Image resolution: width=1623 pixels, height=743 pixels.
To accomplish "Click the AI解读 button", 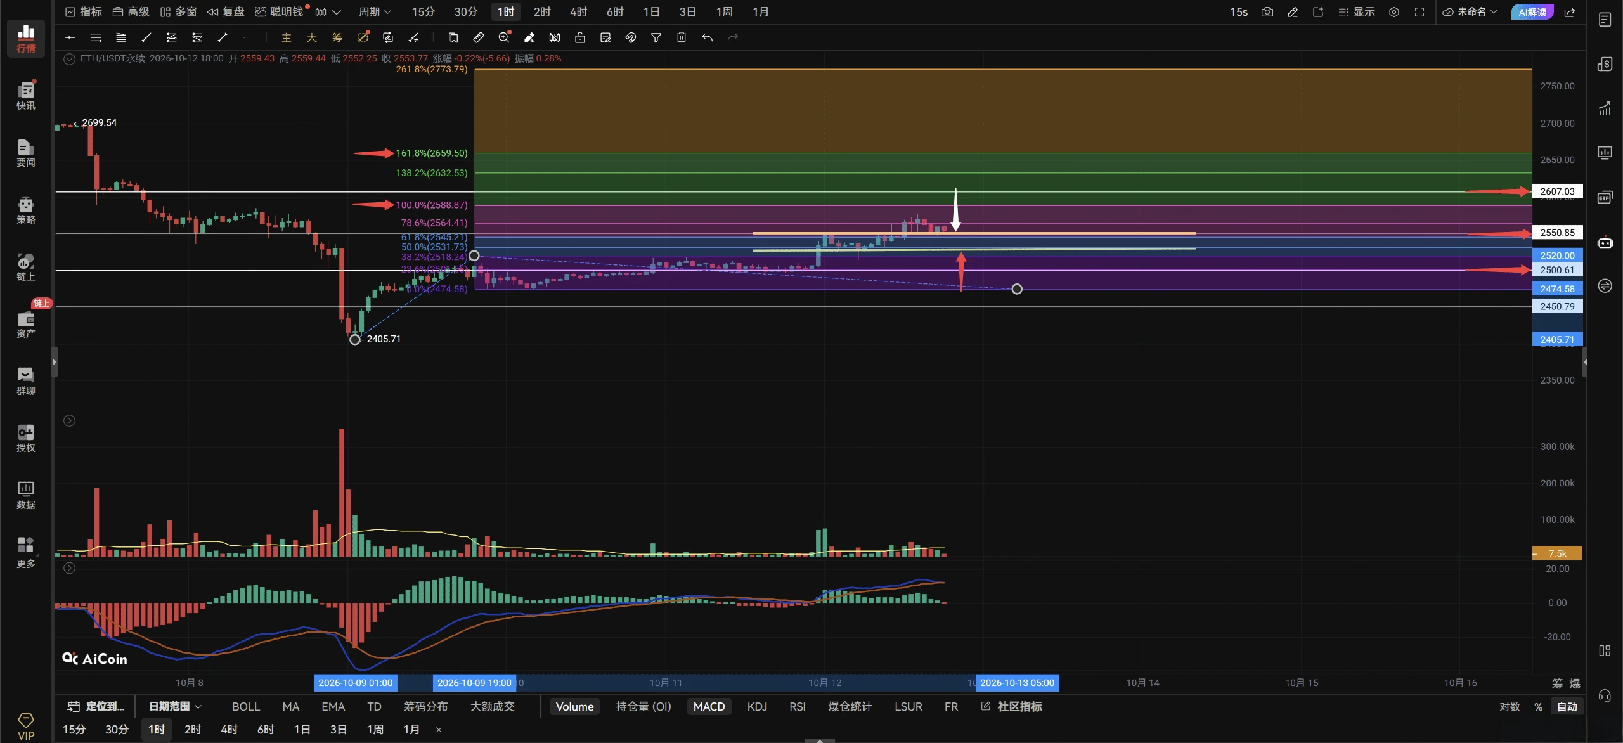I will (x=1532, y=12).
